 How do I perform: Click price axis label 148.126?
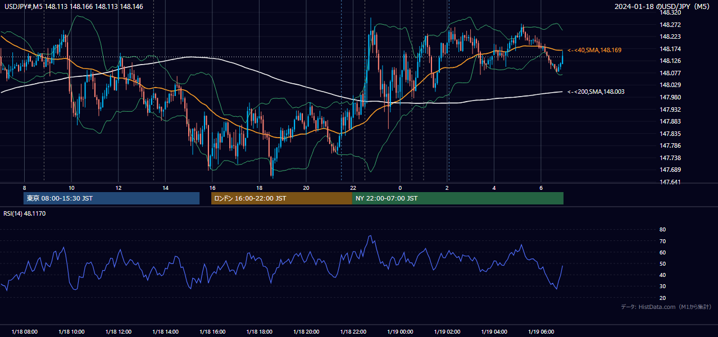coord(670,61)
